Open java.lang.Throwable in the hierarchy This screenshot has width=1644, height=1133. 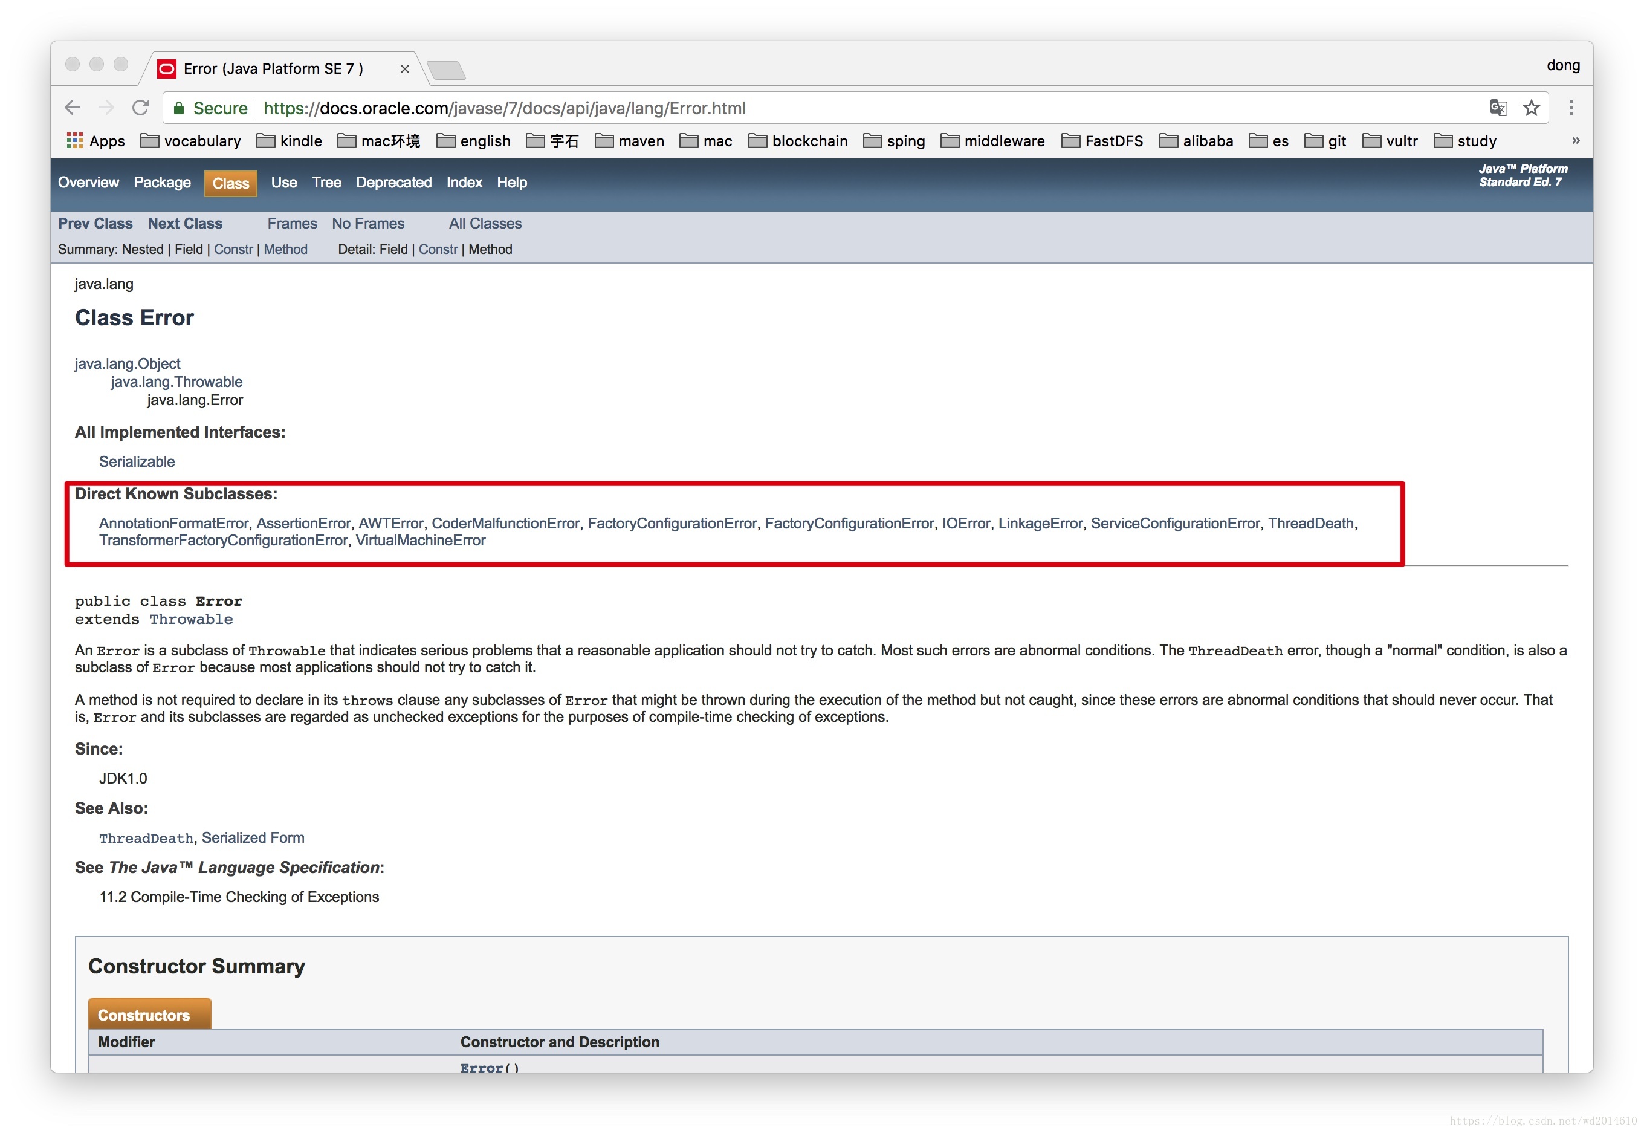176,382
